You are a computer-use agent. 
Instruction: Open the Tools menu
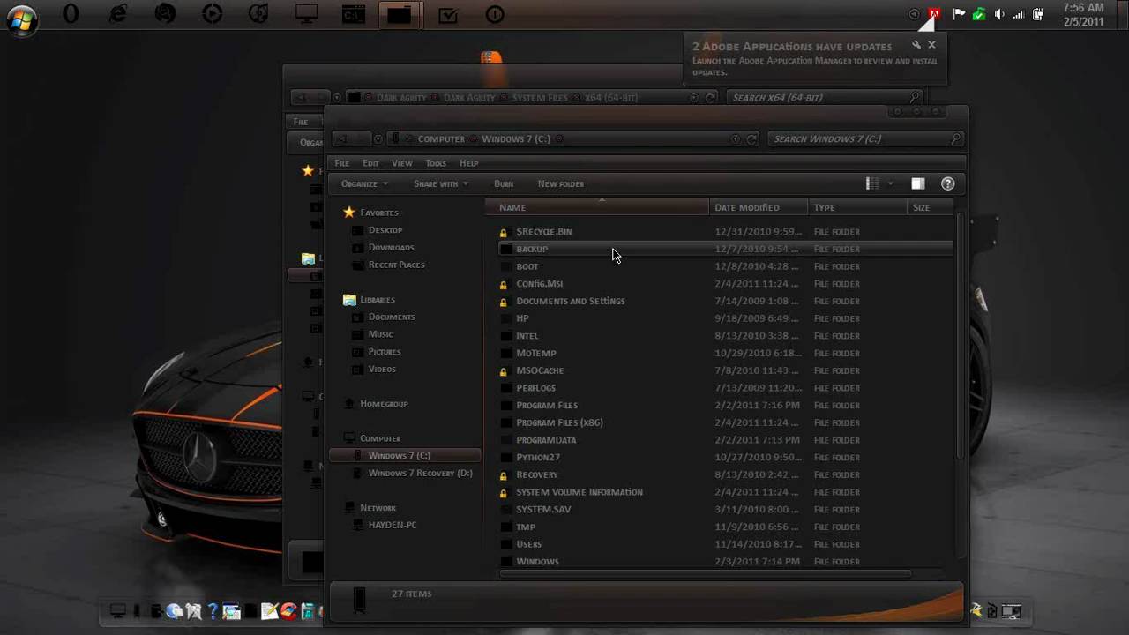tap(436, 163)
